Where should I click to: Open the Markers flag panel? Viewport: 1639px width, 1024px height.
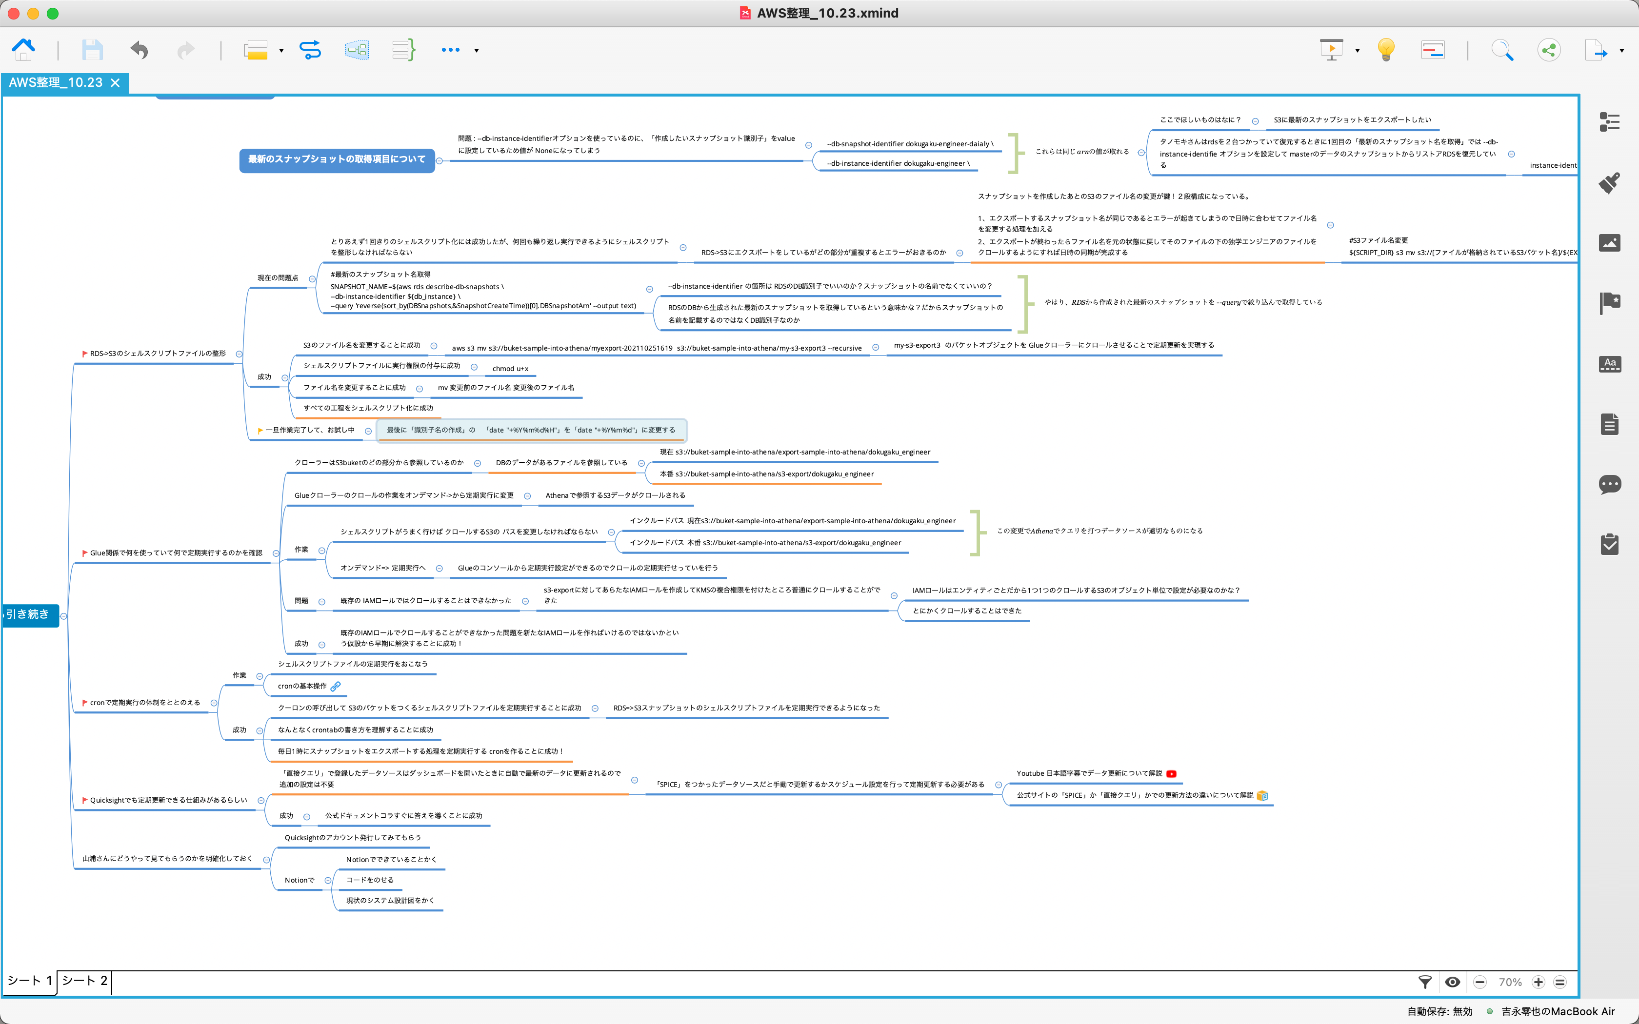pyautogui.click(x=1609, y=303)
